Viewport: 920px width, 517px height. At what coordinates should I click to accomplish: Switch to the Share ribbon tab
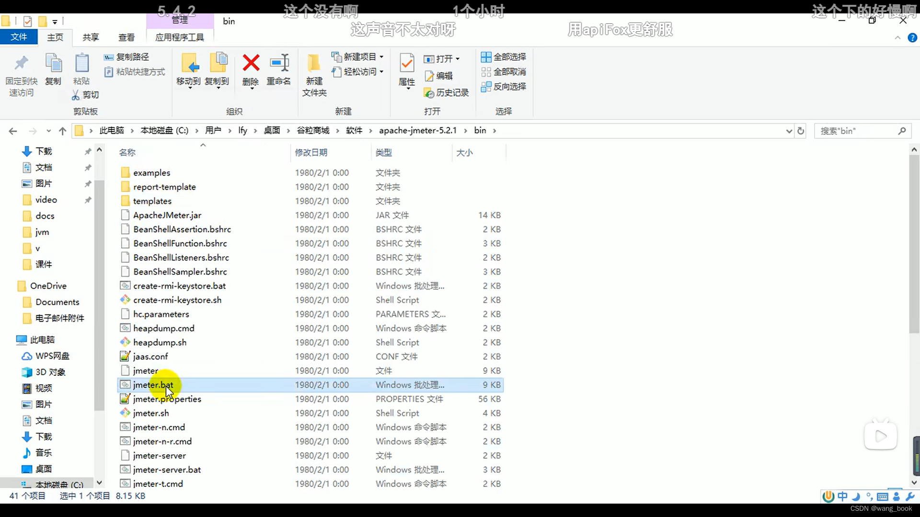pyautogui.click(x=91, y=37)
